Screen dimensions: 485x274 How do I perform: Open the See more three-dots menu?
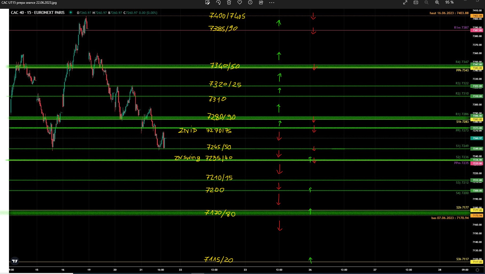point(272,2)
